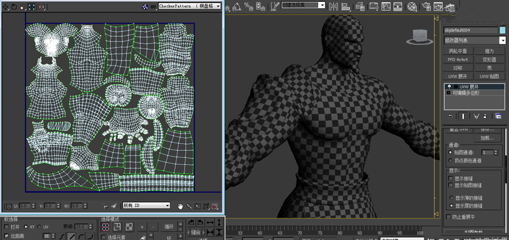This screenshot has width=509, height=240.
Task: Click the U coordinate input field
Action: [x=25, y=206]
